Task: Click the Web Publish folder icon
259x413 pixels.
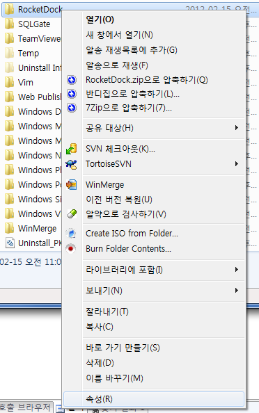Action: pos(9,97)
